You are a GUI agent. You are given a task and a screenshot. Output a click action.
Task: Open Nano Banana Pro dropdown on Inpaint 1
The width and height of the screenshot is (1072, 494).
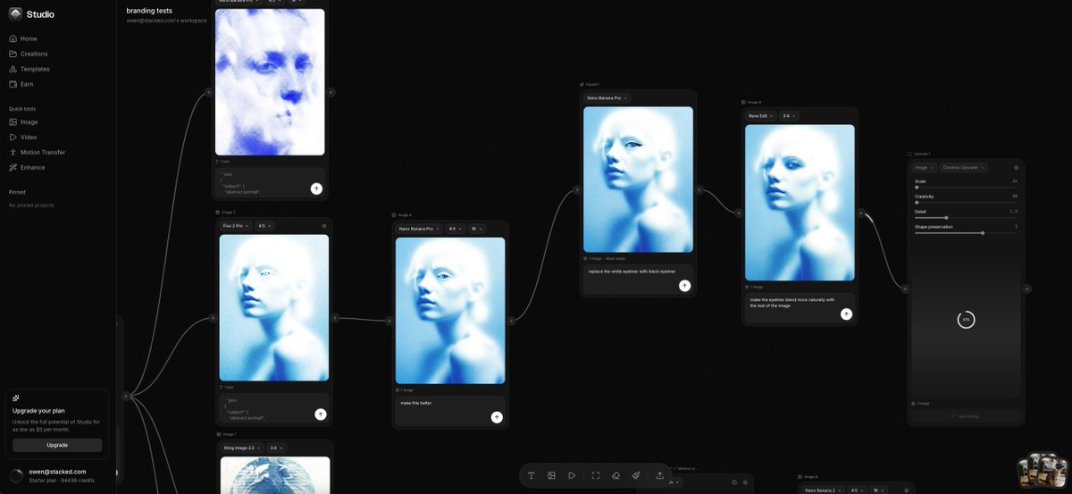coord(607,97)
